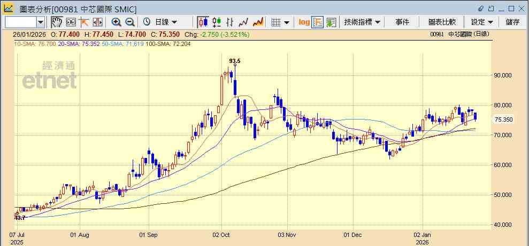Click the 20-SMA: 75.352 legend label
The image size is (529, 246).
click(x=79, y=44)
